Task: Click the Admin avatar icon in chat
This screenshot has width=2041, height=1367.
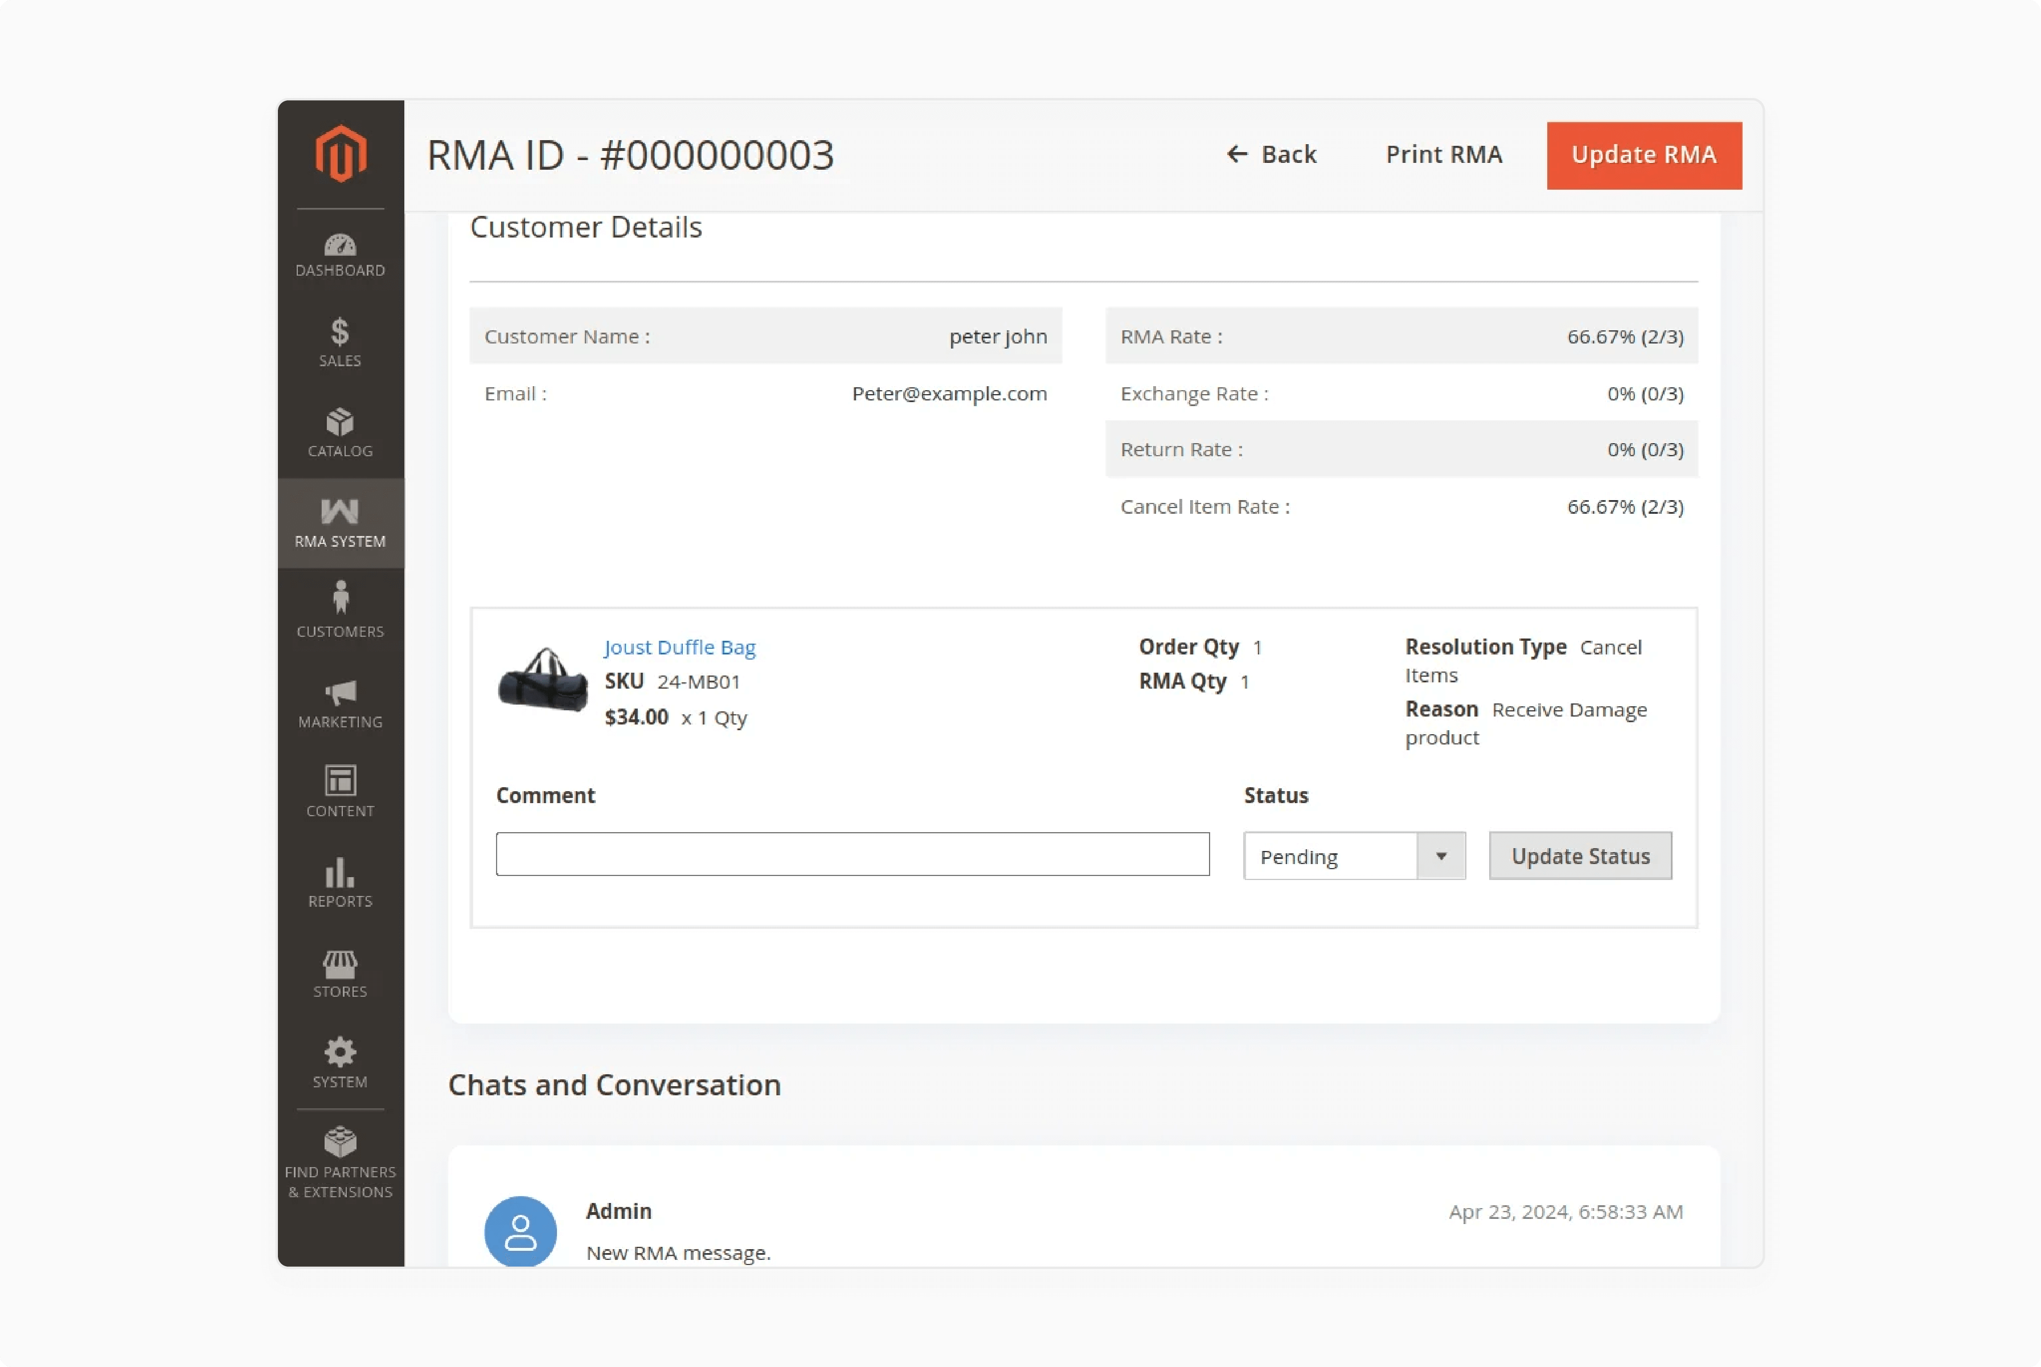Action: [521, 1232]
